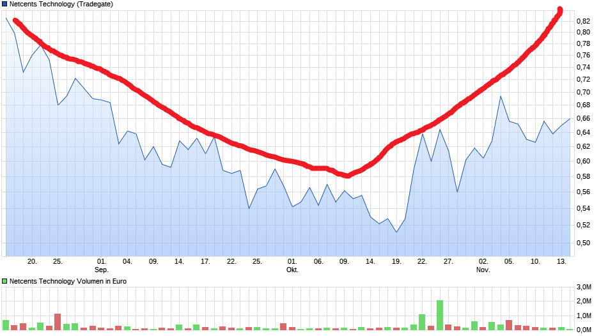Viewport: 601px width, 336px height.
Task: Click the '01. Sep.' date label
Action: click(x=102, y=266)
